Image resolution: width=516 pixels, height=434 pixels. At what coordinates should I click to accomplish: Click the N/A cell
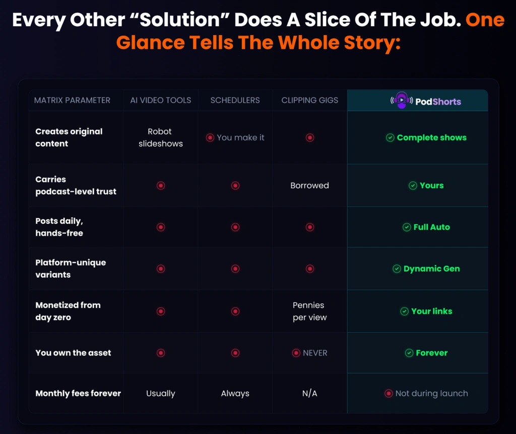(310, 393)
